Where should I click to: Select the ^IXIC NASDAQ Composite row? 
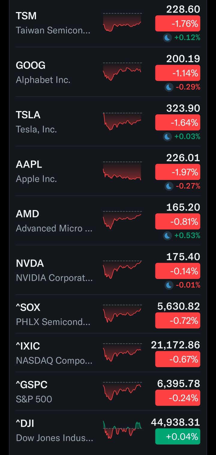click(54, 353)
